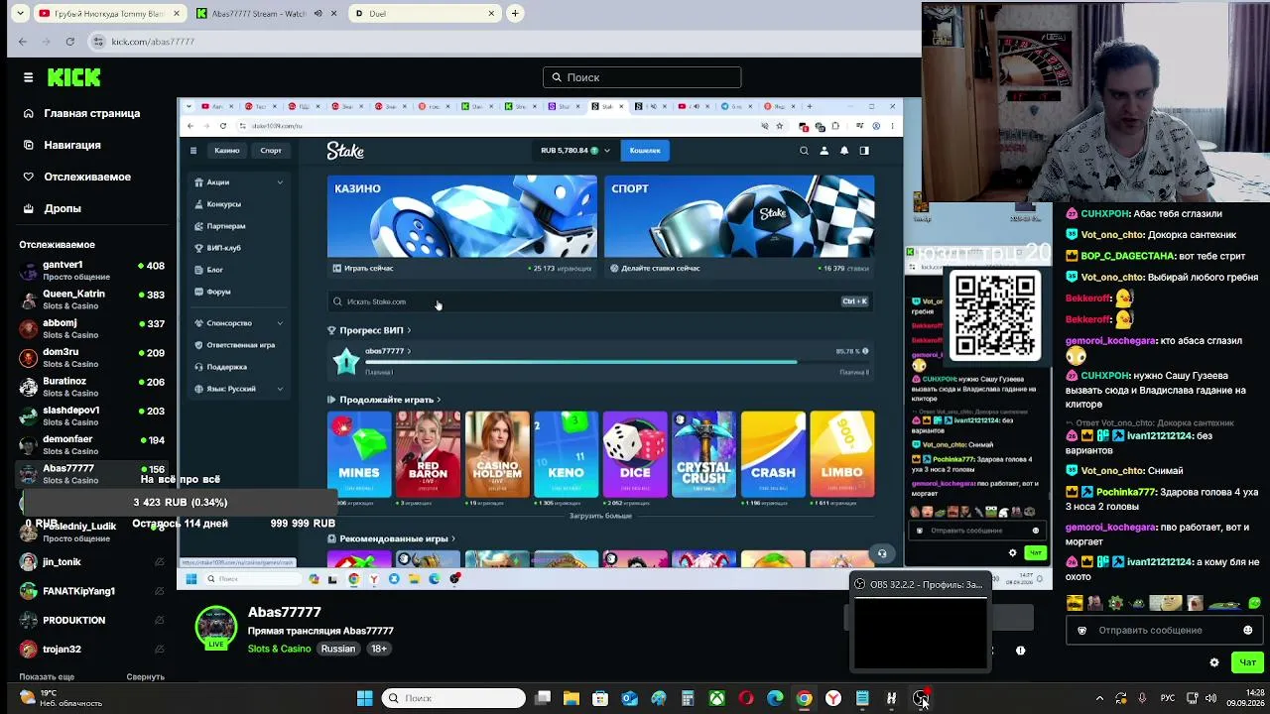Open File Explorer from taskbar
1270x714 pixels.
tap(571, 698)
